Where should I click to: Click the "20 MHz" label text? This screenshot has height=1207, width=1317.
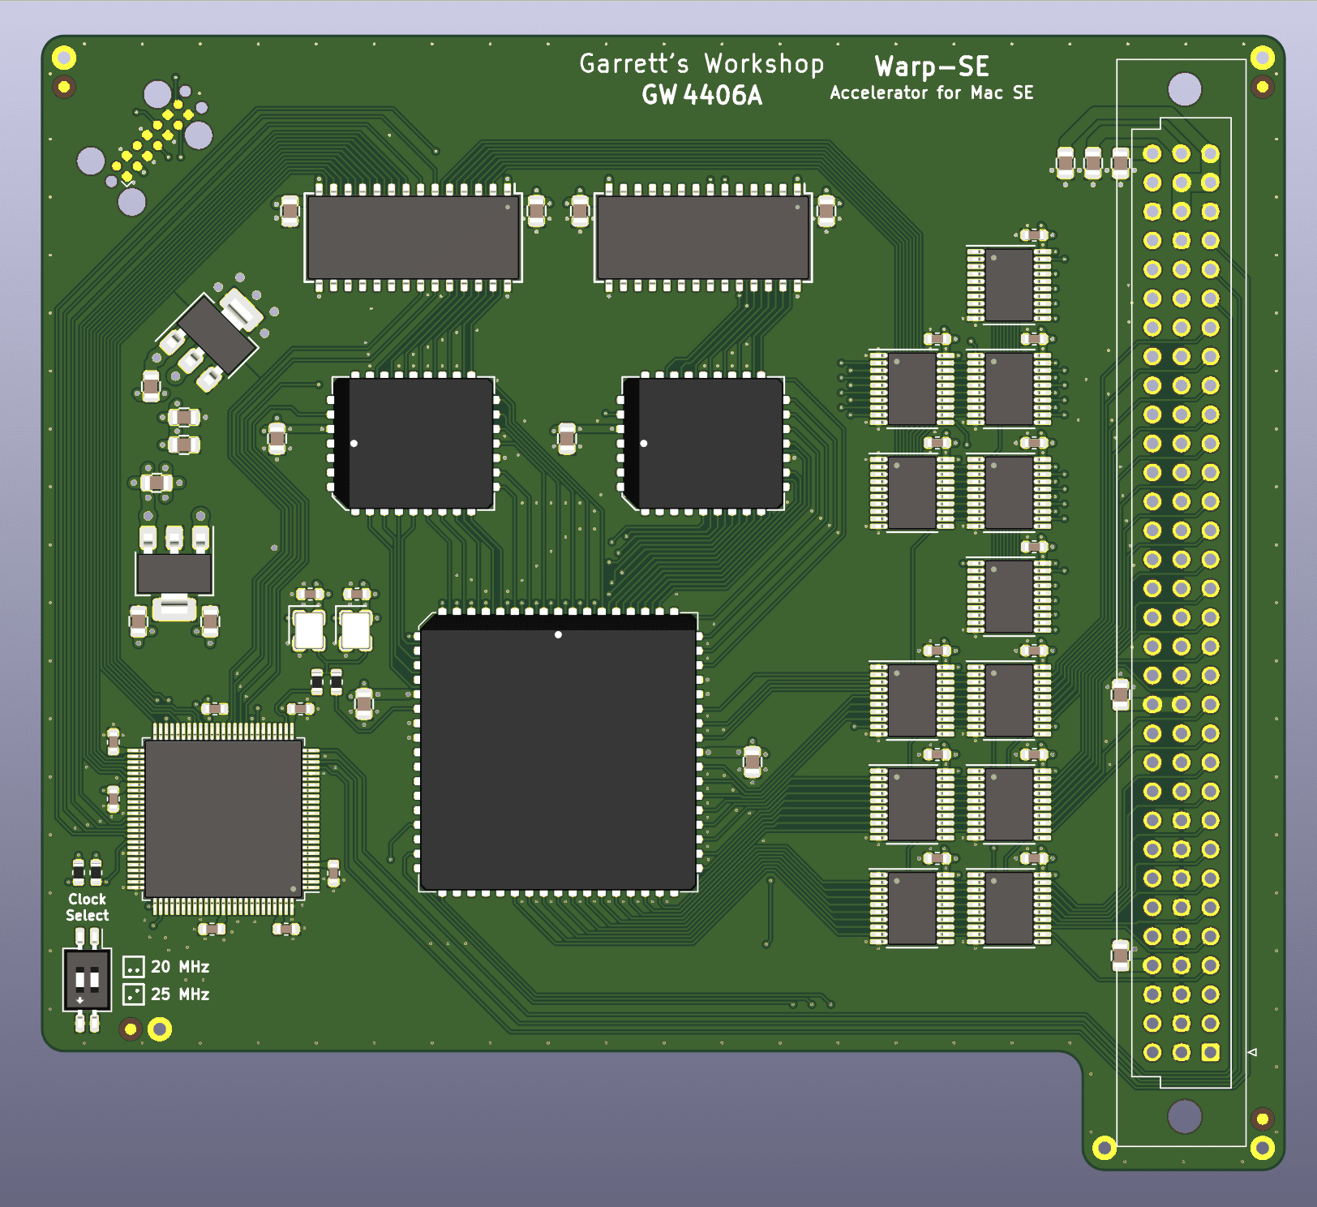[180, 967]
